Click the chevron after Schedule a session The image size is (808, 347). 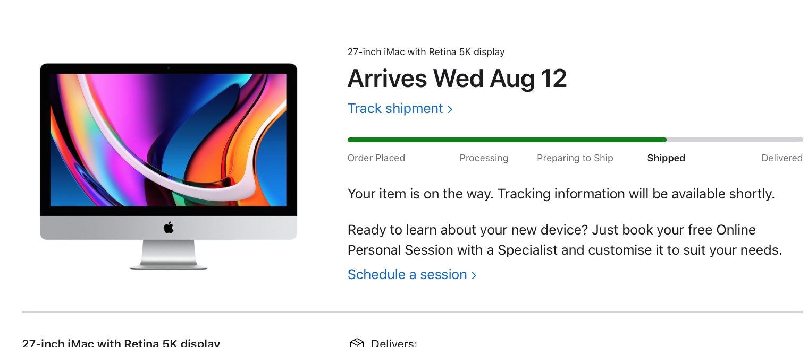(x=474, y=275)
